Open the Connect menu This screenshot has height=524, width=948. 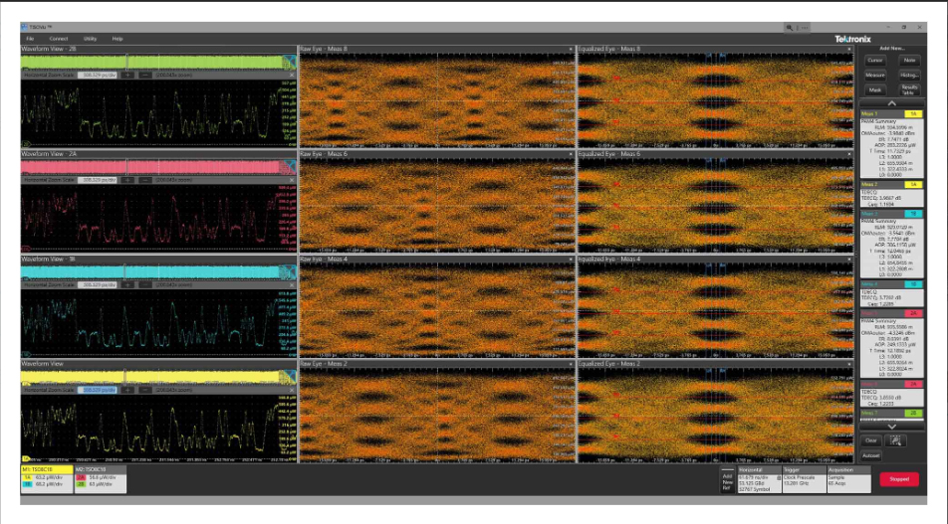pyautogui.click(x=59, y=39)
